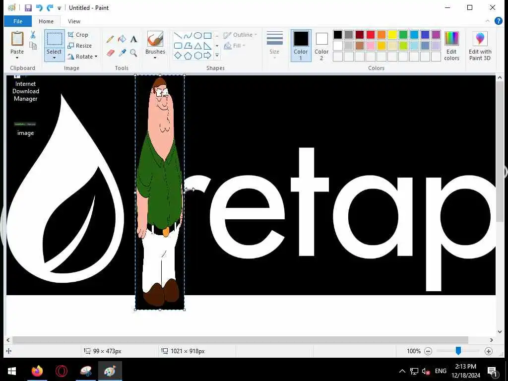Choose the Diamond shape
This screenshot has height=381, width=508.
pyautogui.click(x=178, y=56)
